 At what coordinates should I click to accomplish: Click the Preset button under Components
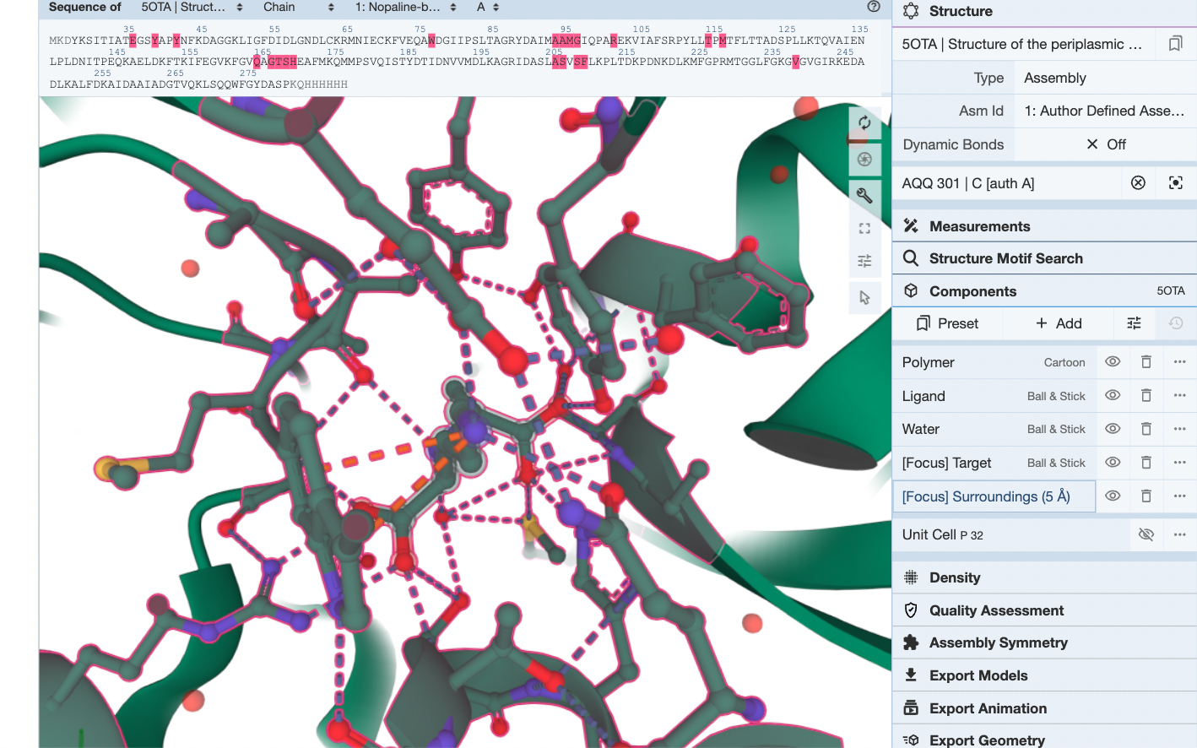(947, 323)
